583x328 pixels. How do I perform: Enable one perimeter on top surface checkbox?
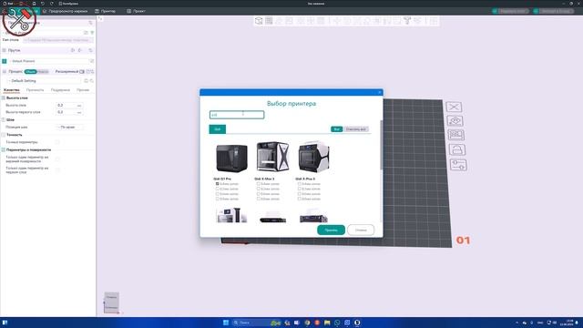[57, 159]
